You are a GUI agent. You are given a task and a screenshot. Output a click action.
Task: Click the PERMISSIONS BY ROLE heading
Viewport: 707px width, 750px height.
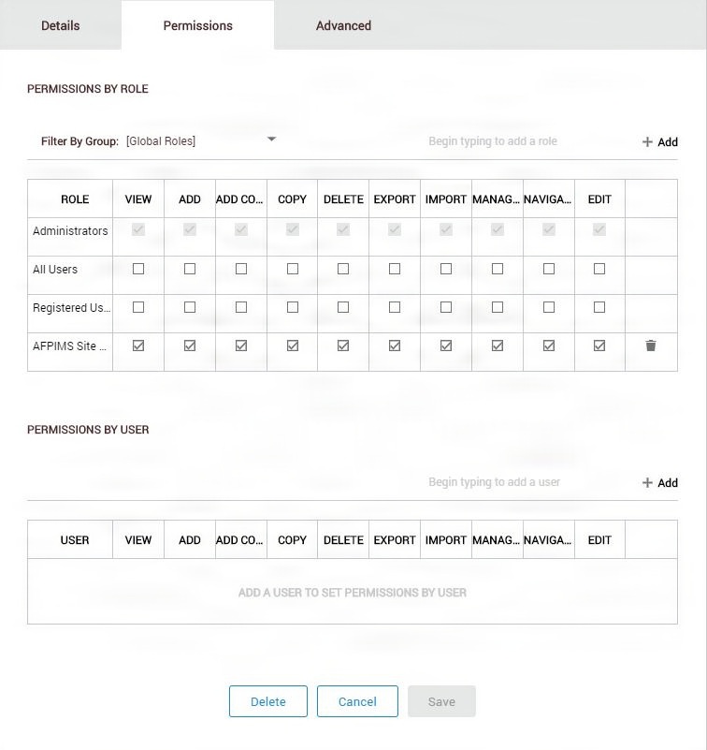point(87,89)
